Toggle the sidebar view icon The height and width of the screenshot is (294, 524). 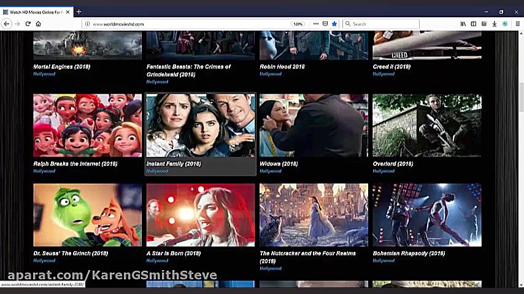(x=474, y=24)
